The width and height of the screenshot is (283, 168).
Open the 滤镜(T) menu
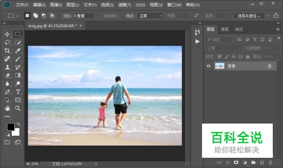click(x=124, y=5)
